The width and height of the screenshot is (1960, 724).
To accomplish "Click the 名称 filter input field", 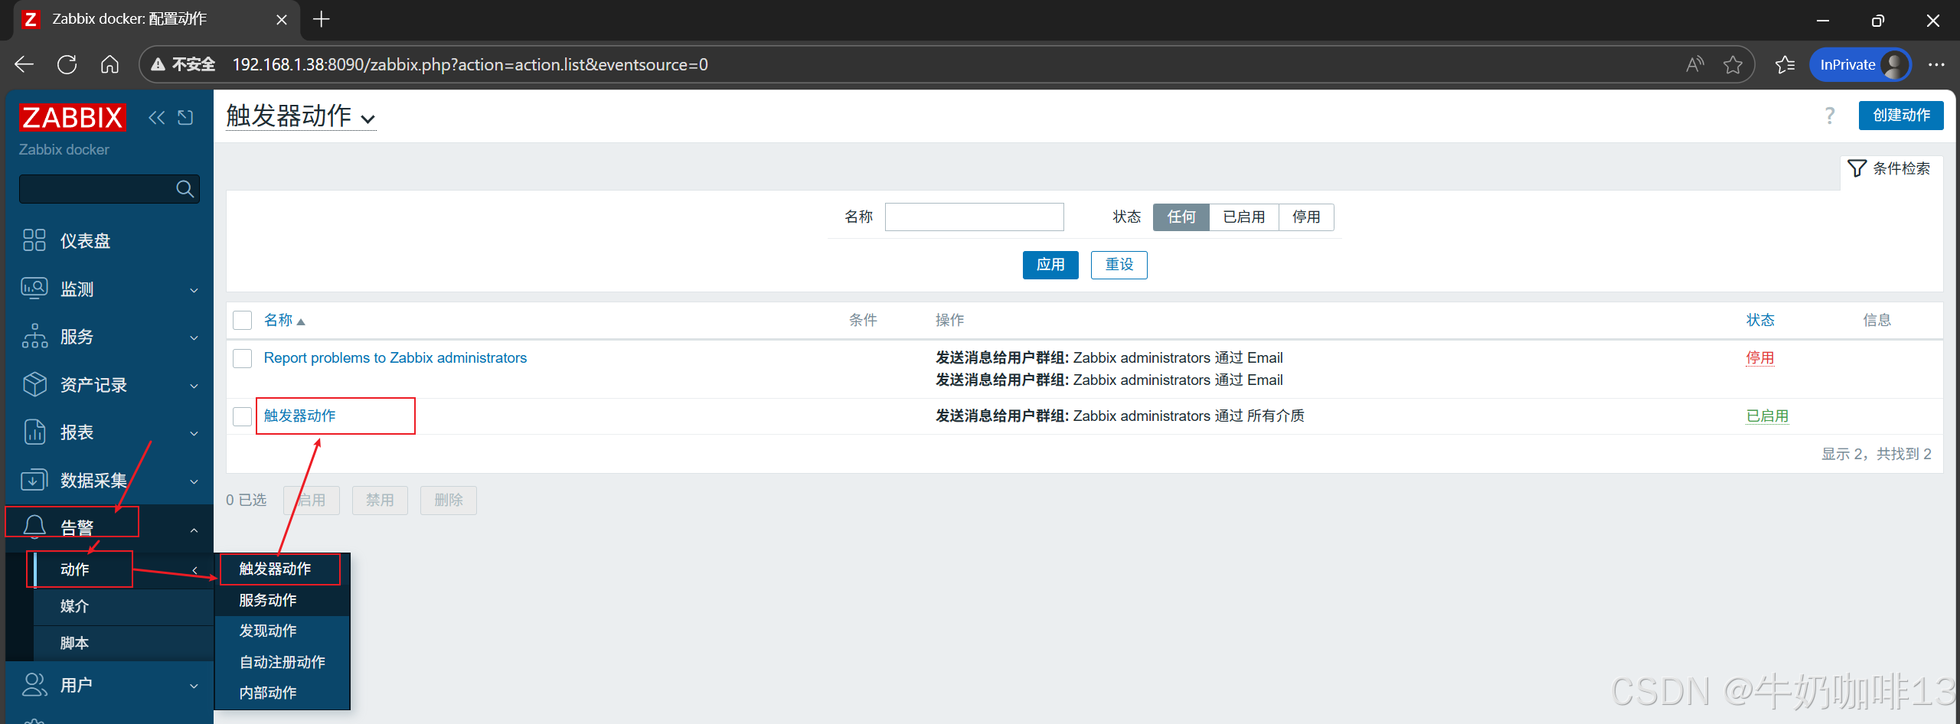I will 974,217.
